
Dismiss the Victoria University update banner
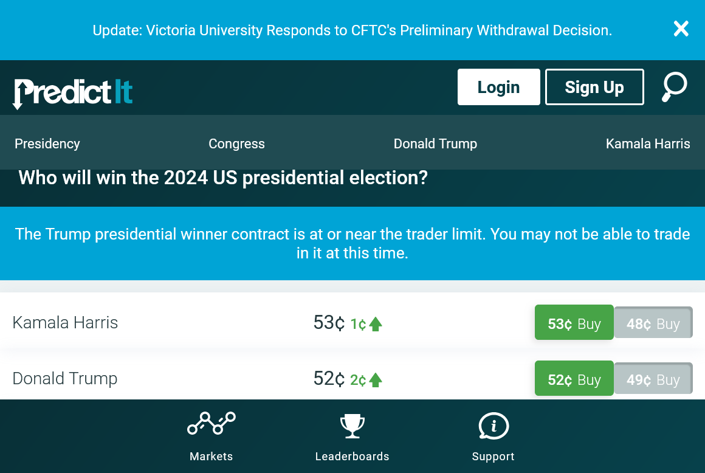681,29
